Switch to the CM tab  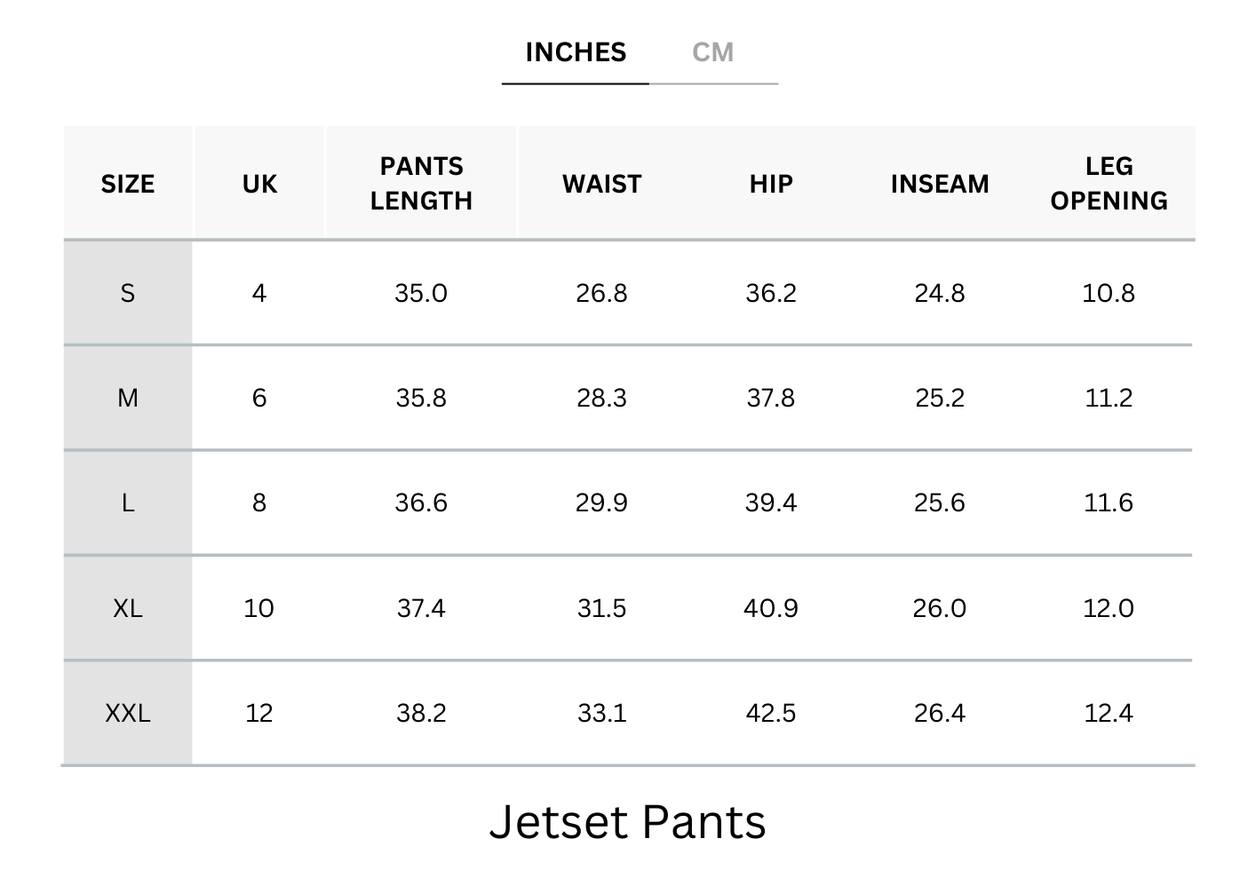(x=712, y=52)
